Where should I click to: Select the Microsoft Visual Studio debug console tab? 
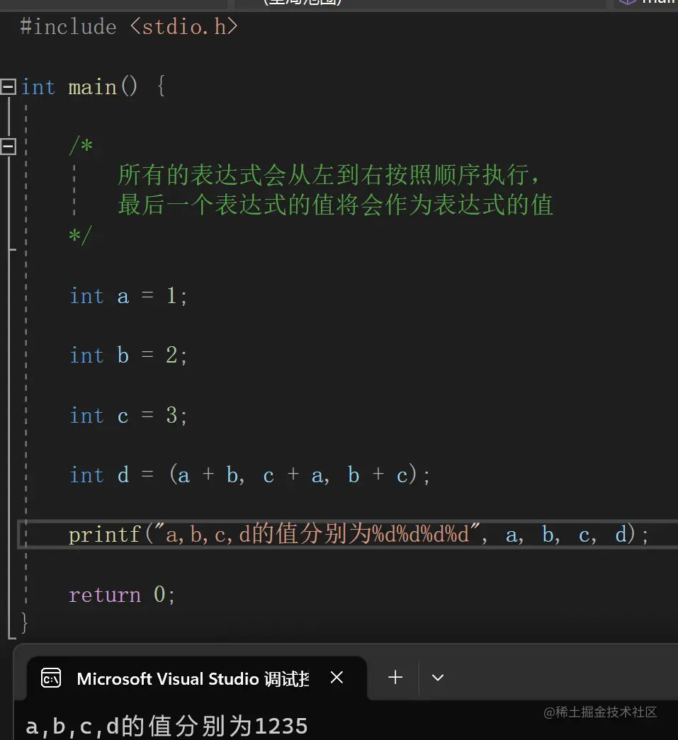[x=196, y=678]
